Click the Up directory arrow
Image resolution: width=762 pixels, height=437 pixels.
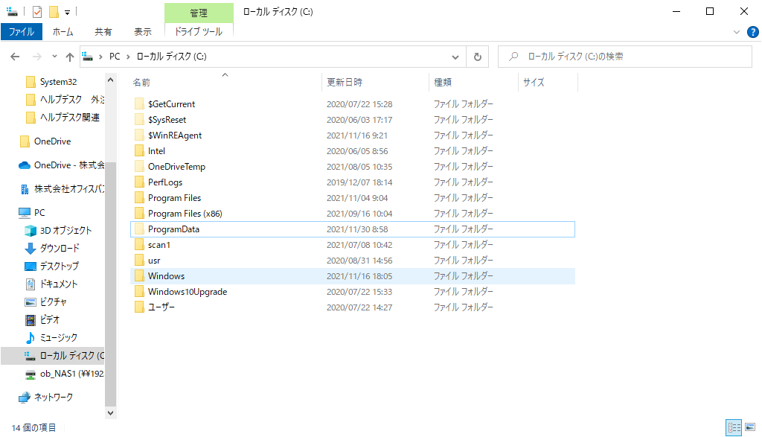[70, 57]
